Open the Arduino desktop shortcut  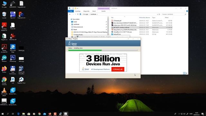(x=4, y=59)
